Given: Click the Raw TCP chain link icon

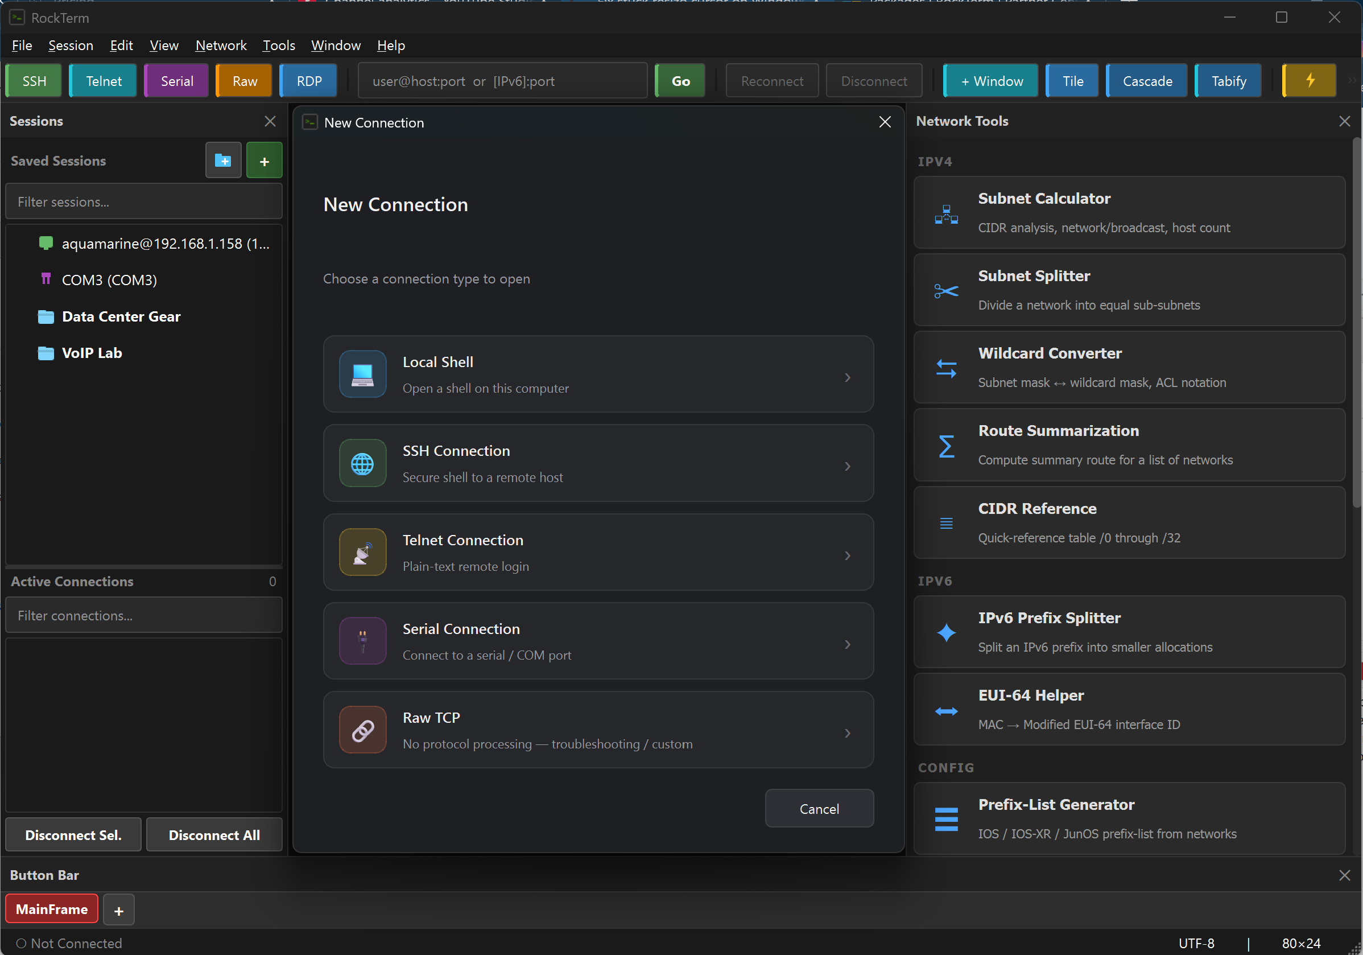Looking at the screenshot, I should pos(363,730).
